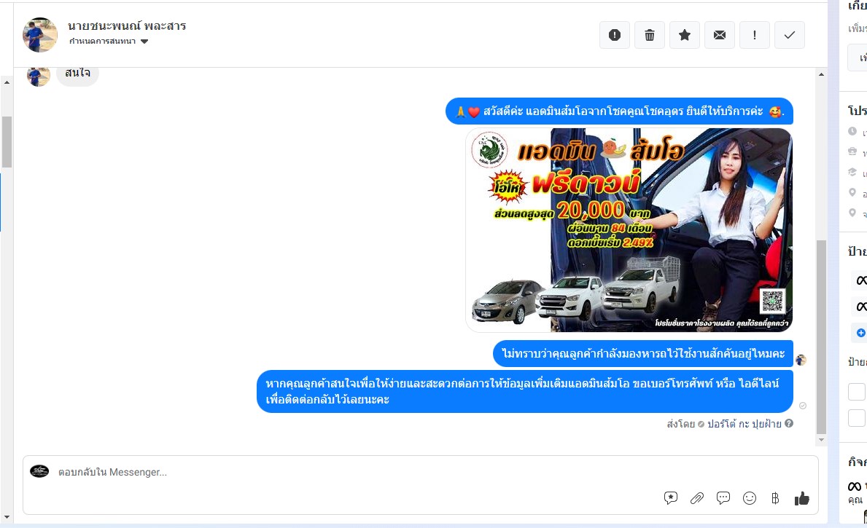The width and height of the screenshot is (867, 528).
Task: Flag conversation with exclamation mark icon
Action: coord(755,35)
